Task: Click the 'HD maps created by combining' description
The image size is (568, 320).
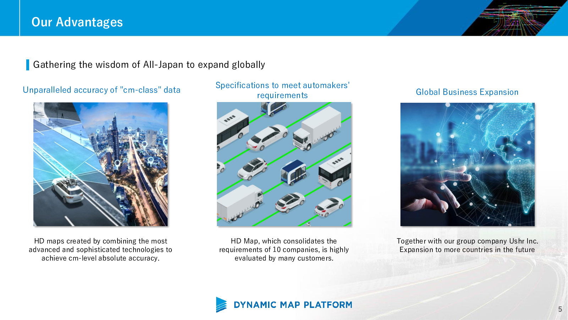Action: coord(100,250)
